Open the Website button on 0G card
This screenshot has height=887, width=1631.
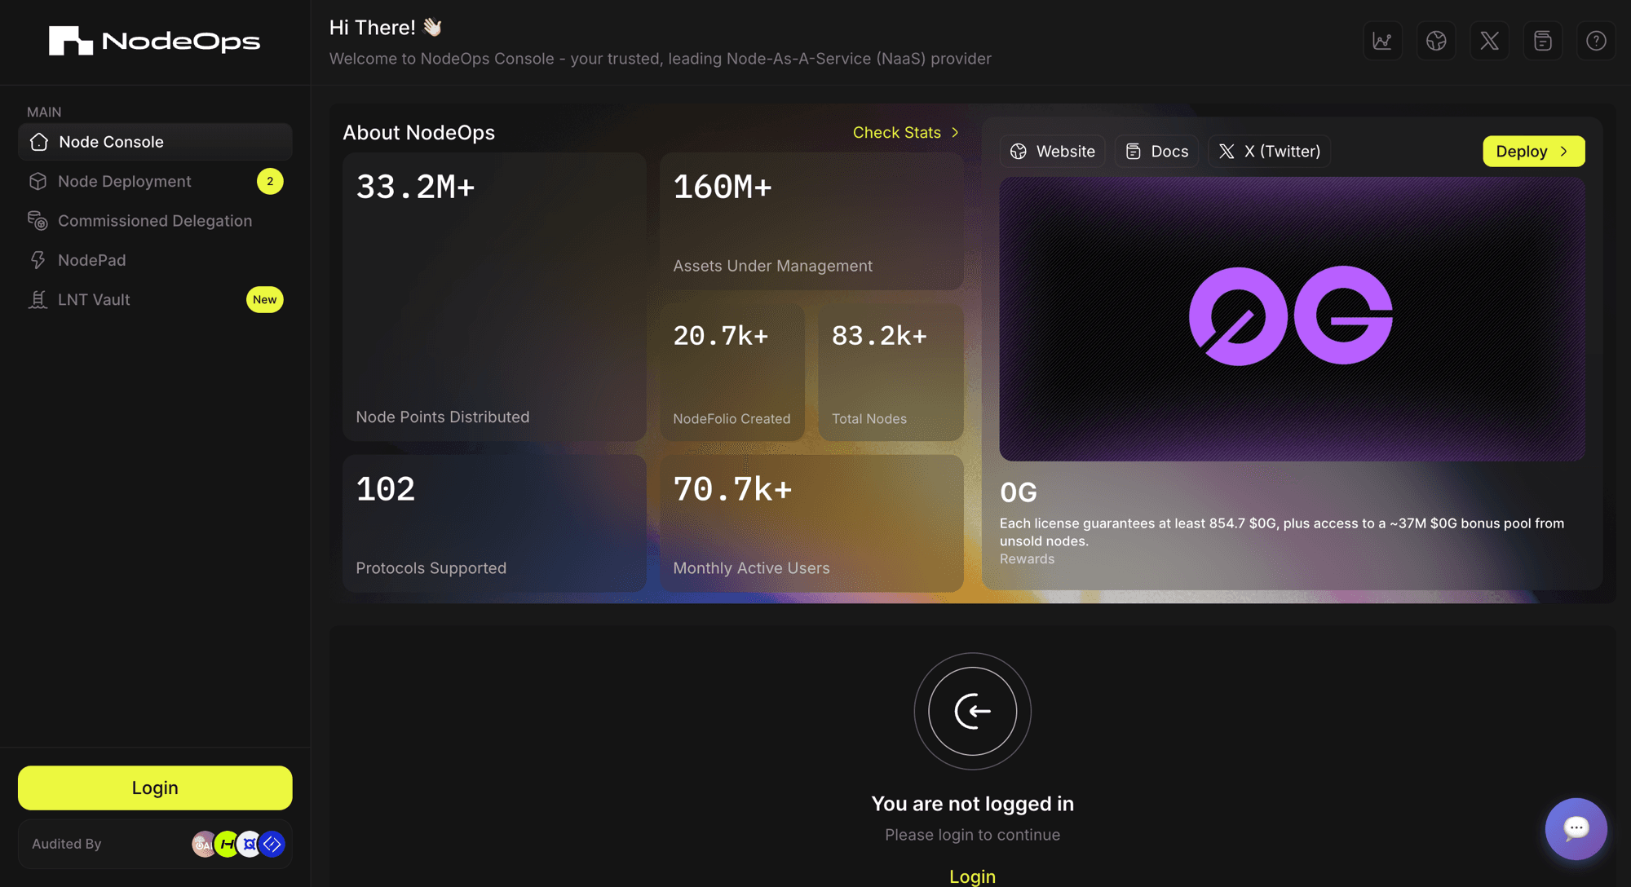tap(1052, 152)
